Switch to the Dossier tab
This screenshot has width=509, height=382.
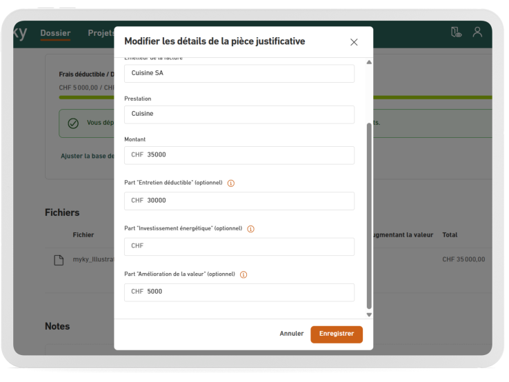click(x=55, y=33)
